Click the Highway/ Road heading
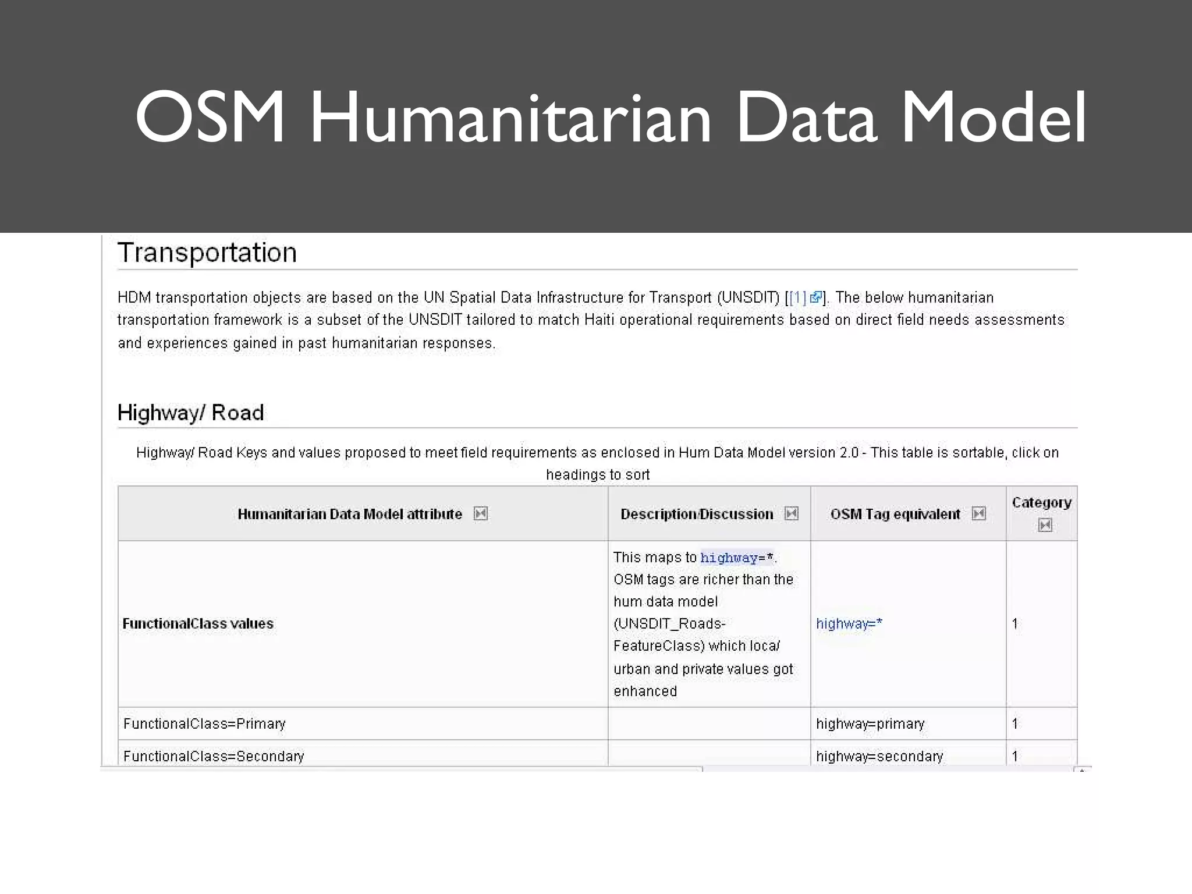The height and width of the screenshot is (894, 1192). click(x=190, y=413)
